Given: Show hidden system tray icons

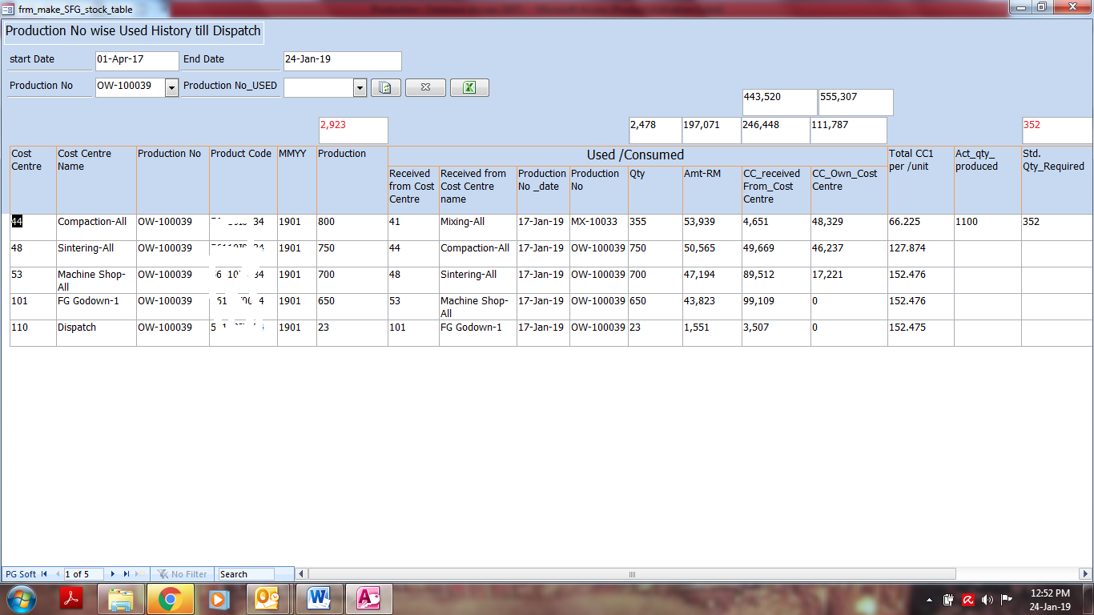Looking at the screenshot, I should pos(930,600).
